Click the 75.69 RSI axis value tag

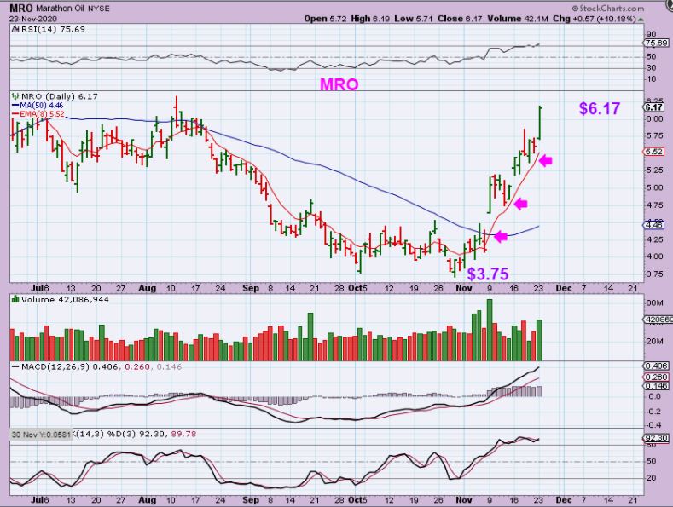click(656, 43)
